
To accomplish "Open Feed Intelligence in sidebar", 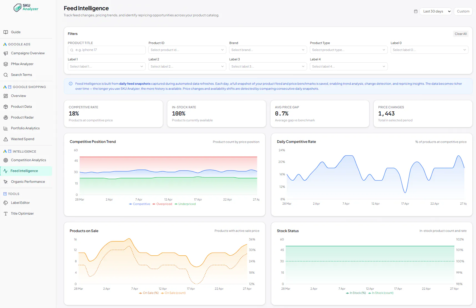I will [x=26, y=171].
